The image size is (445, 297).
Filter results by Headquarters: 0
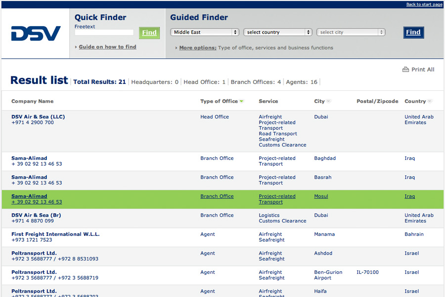[x=155, y=82]
